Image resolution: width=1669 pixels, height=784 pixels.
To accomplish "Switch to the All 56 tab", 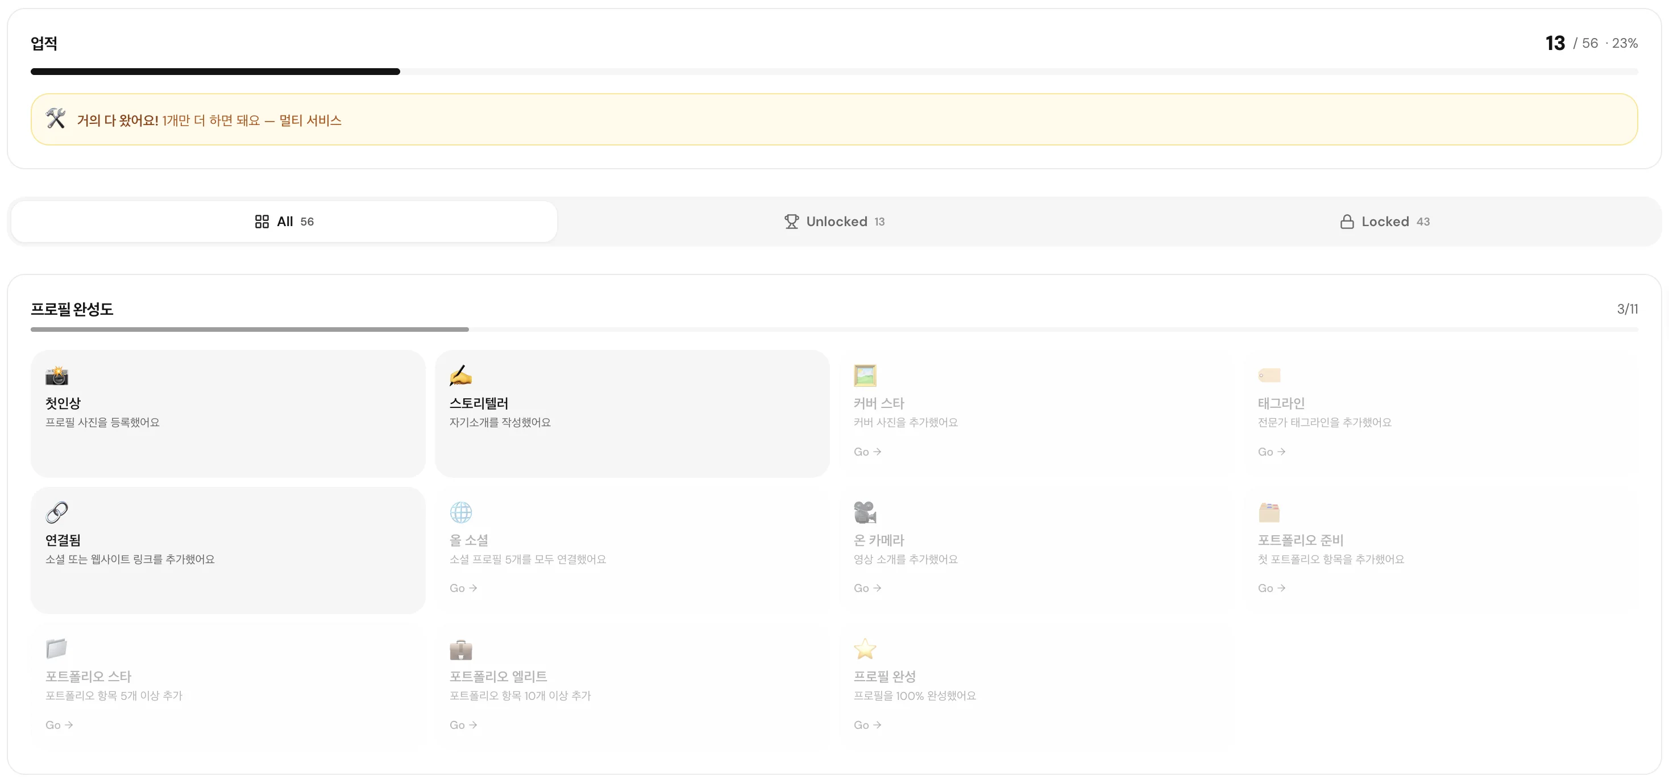I will point(284,222).
